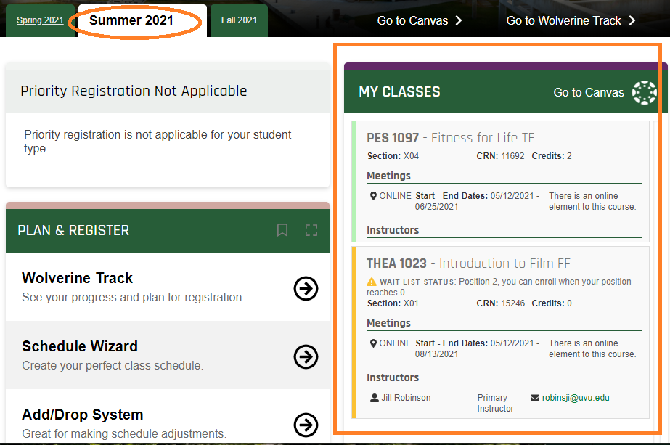This screenshot has height=445, width=670.
Task: Click the Canvas logo in My Classes
Action: [x=644, y=92]
